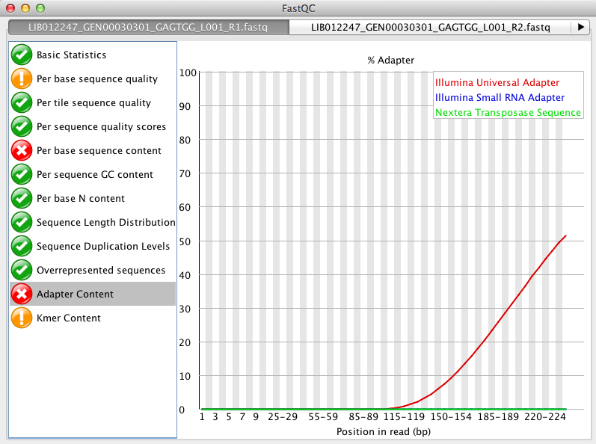596x444 pixels.
Task: Click the 100 y-axis value
Action: point(188,73)
